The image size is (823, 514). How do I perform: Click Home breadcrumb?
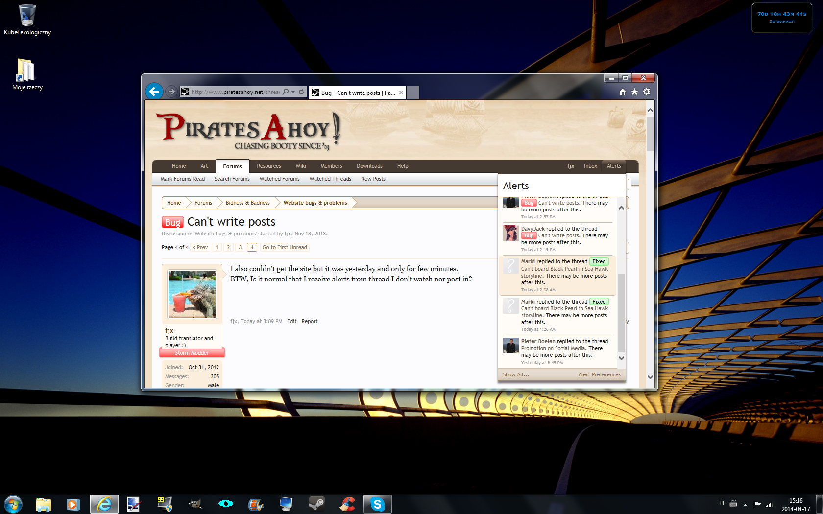pos(174,203)
